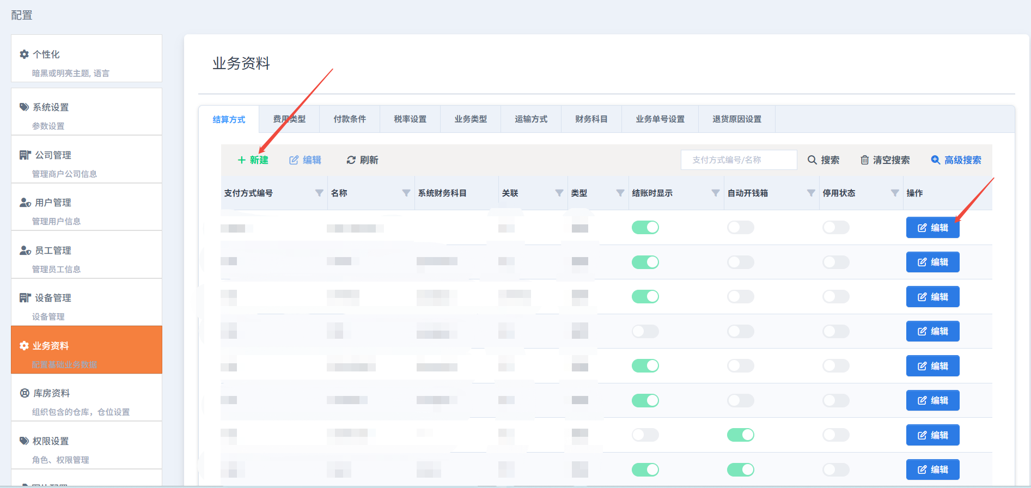Open filter dropdown for 支付方式编号 column
Image resolution: width=1031 pixels, height=488 pixels.
point(319,193)
